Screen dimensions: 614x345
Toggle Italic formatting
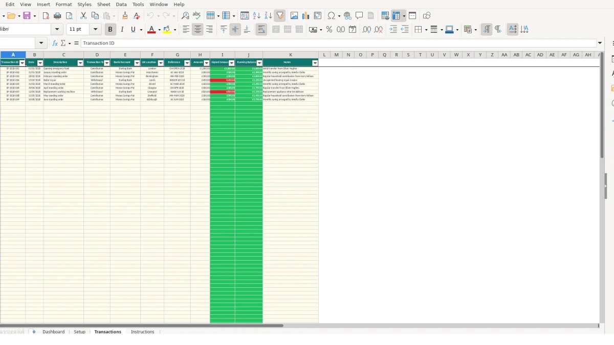pyautogui.click(x=122, y=30)
